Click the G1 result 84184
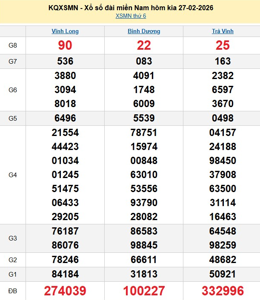Image resolution: width=260 pixels, height=300 pixels. click(65, 274)
